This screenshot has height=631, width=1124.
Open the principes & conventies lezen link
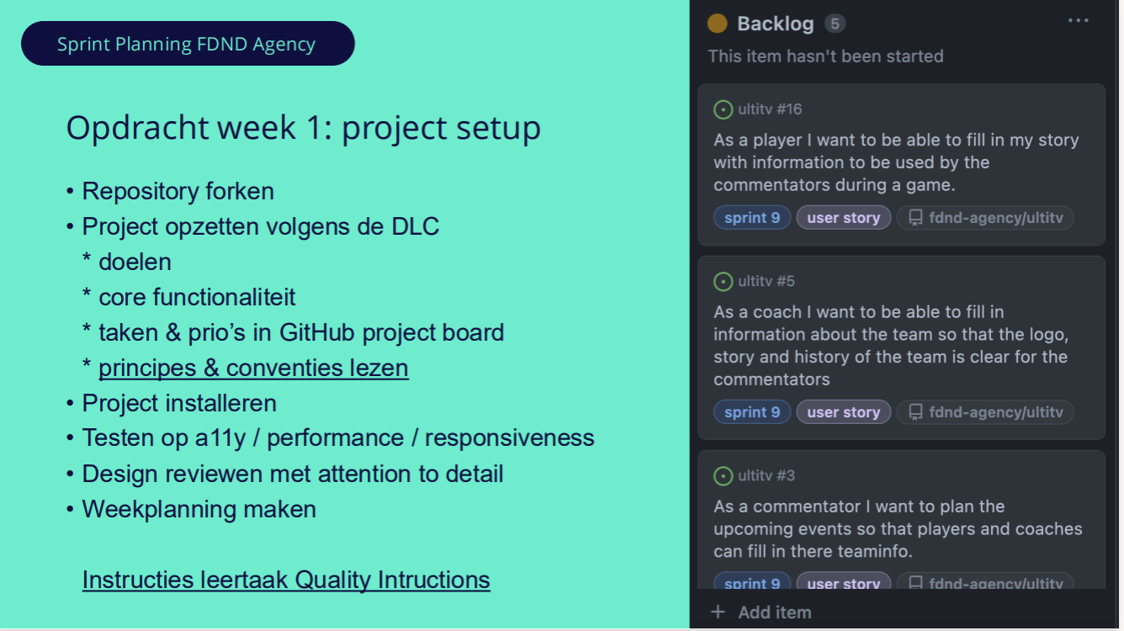click(x=253, y=369)
